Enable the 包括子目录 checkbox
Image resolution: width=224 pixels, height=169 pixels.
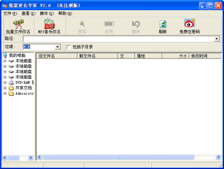click(x=69, y=47)
